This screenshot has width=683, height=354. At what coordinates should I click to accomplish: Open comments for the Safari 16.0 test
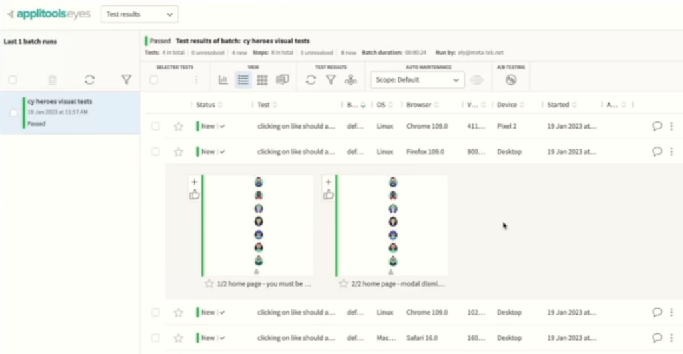tap(657, 338)
